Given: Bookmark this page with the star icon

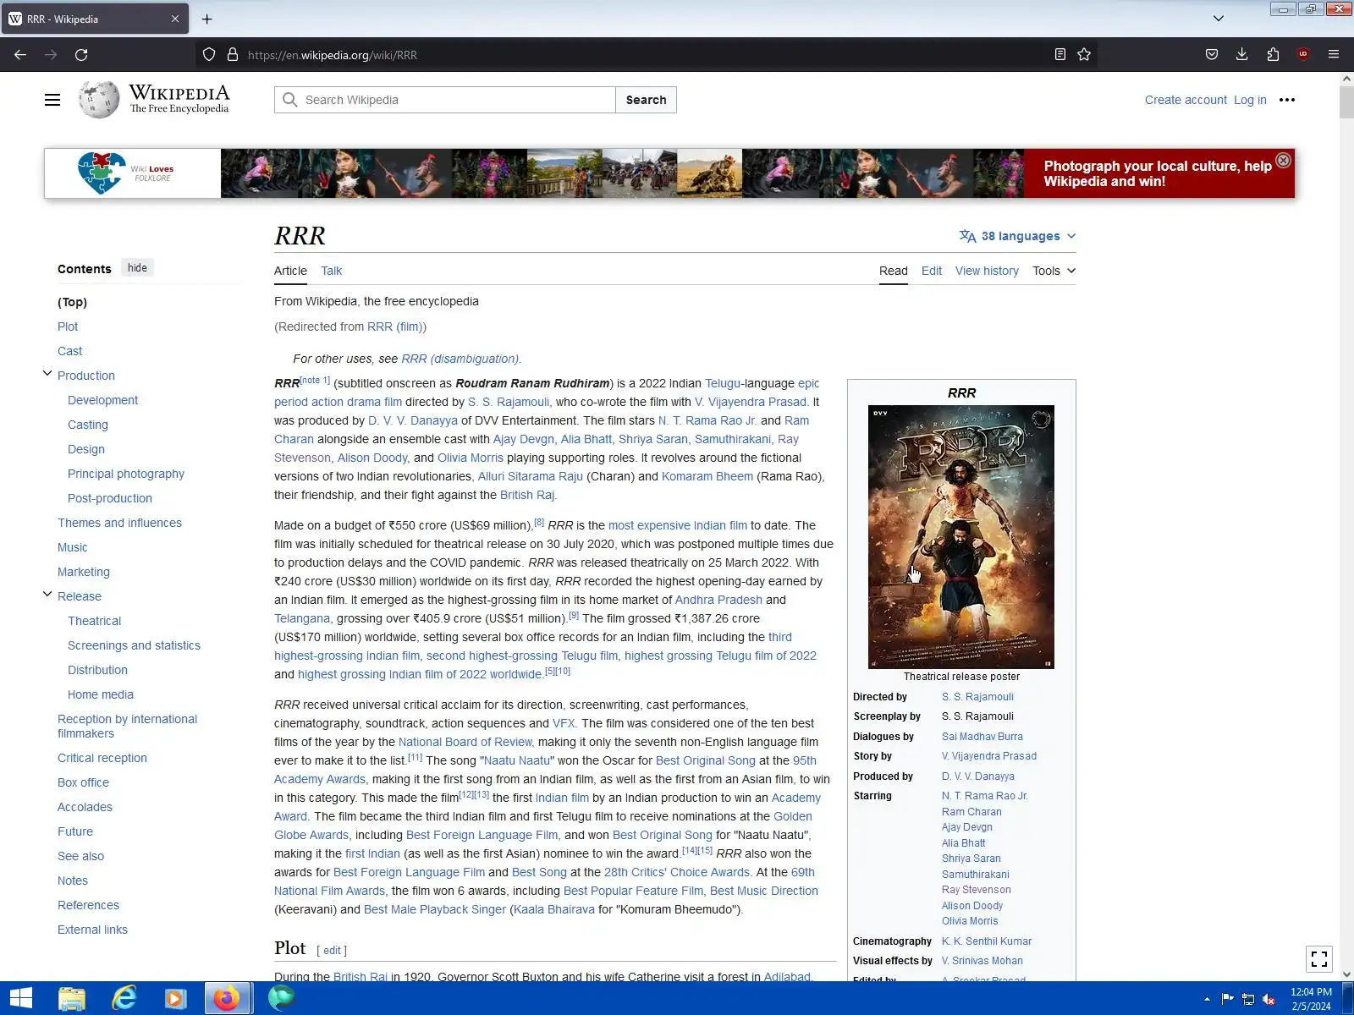Looking at the screenshot, I should [1084, 55].
